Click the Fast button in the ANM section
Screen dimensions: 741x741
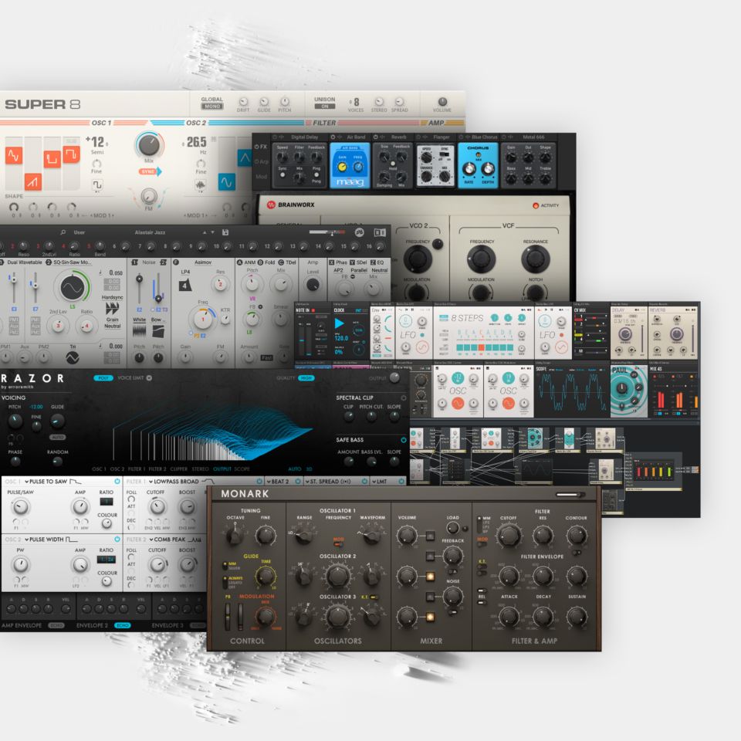point(267,357)
